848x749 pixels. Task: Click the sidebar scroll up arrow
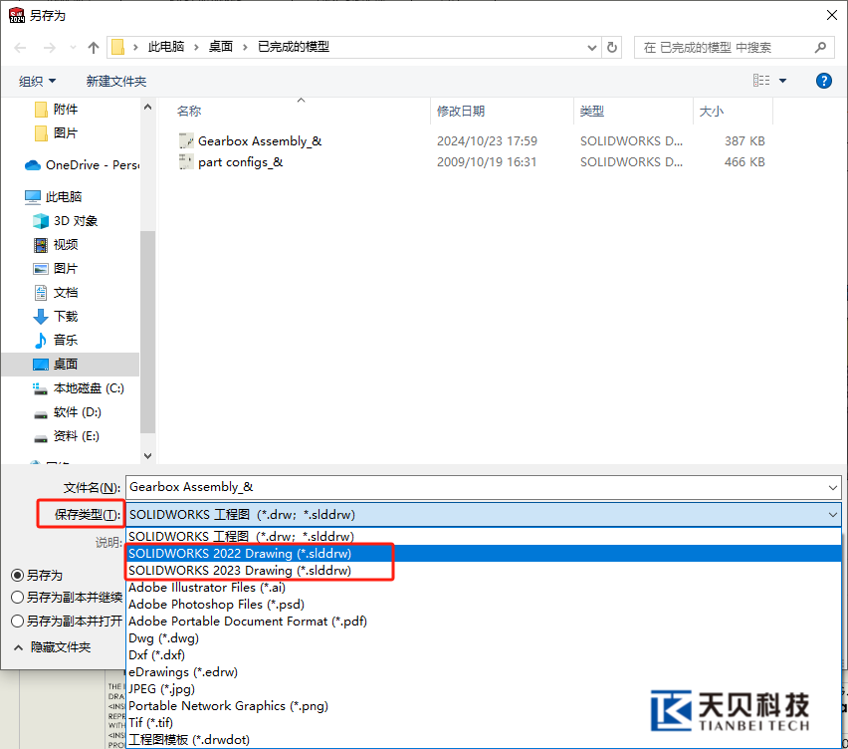click(147, 108)
